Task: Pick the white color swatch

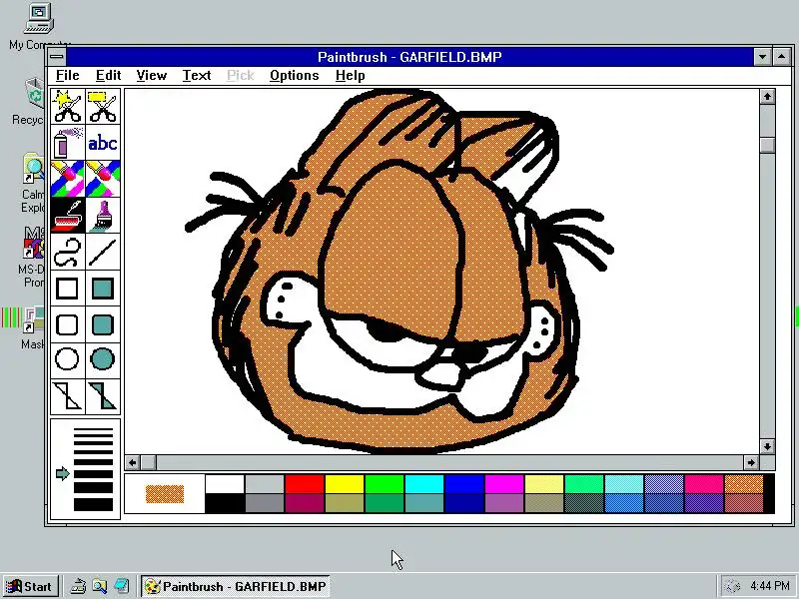Action: tap(225, 484)
